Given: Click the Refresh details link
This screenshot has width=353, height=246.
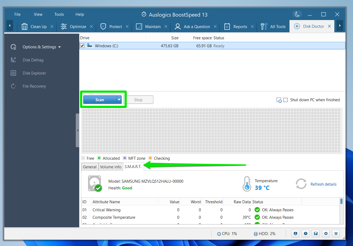Looking at the screenshot, I should [x=323, y=184].
